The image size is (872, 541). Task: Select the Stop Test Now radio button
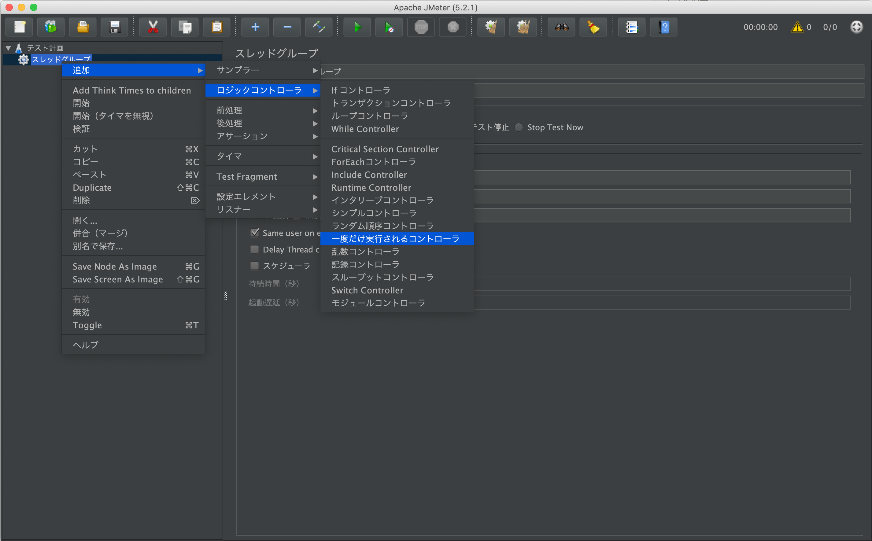[x=519, y=127]
